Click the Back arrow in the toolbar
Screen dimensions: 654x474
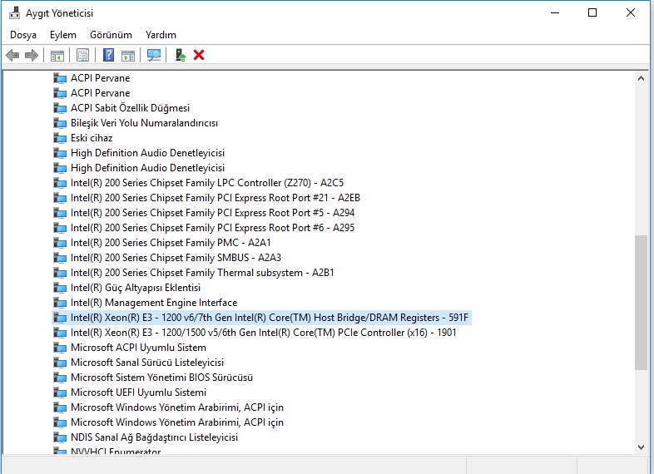[x=12, y=55]
